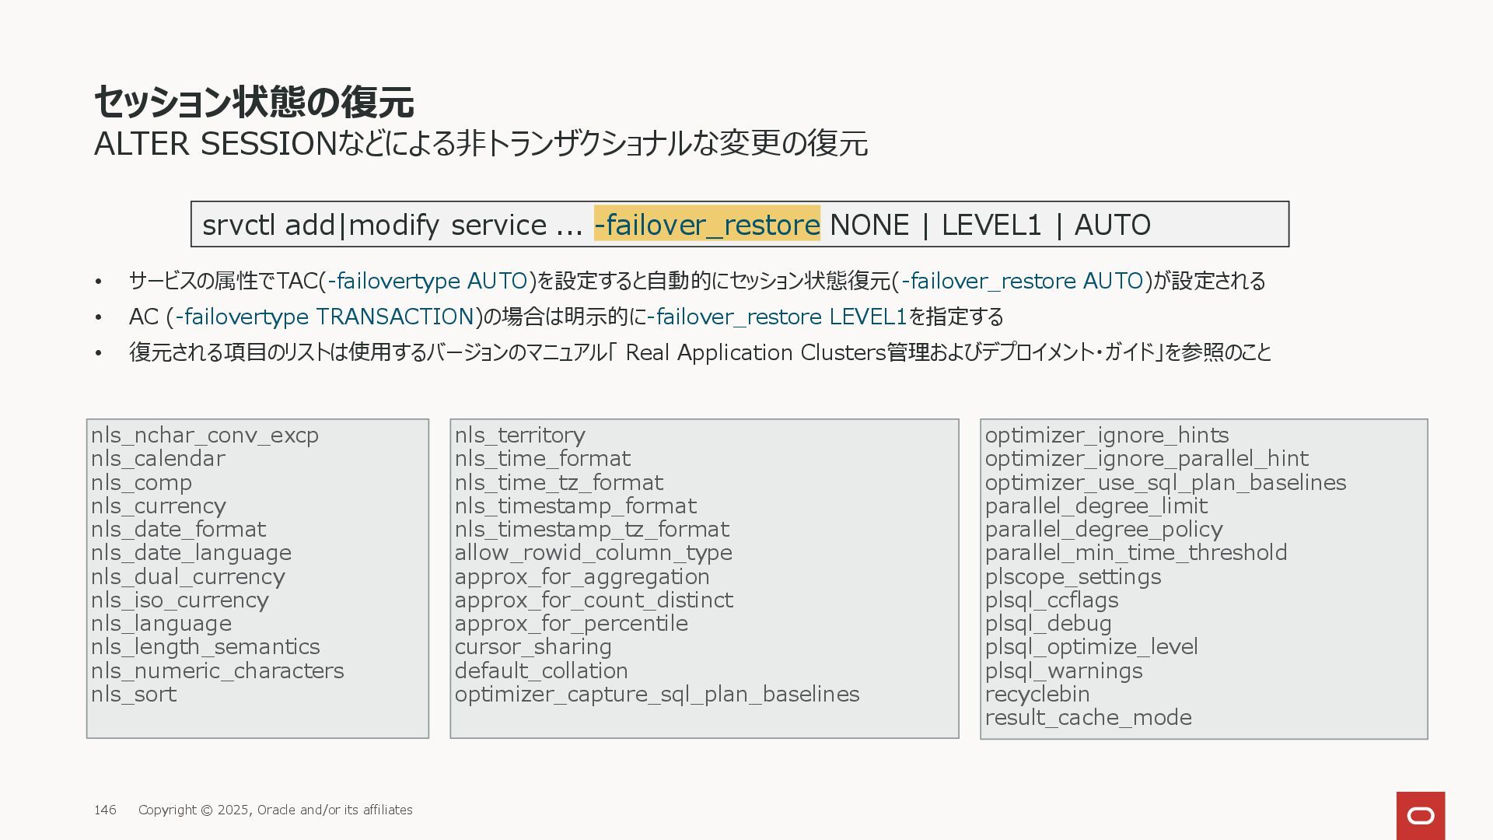The width and height of the screenshot is (1493, 840).
Task: Click the plsql_ccflags entry
Action: [1052, 600]
